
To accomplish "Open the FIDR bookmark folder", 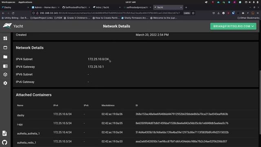I will (x=58, y=18).
